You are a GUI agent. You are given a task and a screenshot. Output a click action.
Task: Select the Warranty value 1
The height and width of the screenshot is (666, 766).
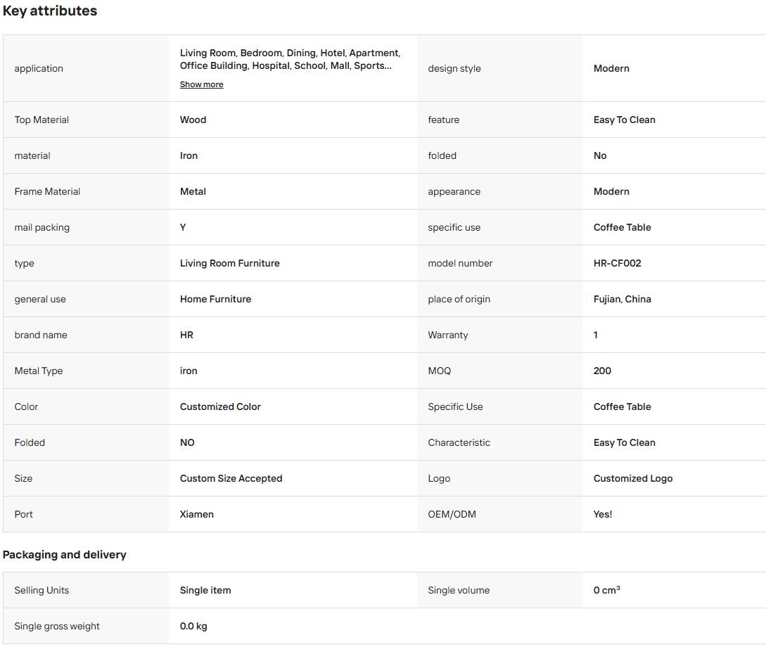(x=596, y=335)
